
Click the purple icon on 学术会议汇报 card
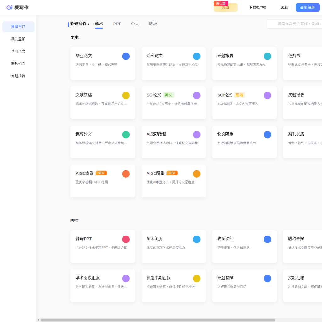[x=126, y=279]
